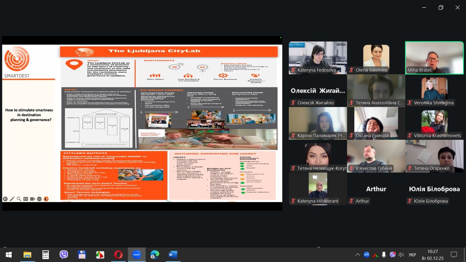Viewport: 466px width, 262px height.
Task: Switch to Zoom app in the taskbar
Action: [137, 255]
